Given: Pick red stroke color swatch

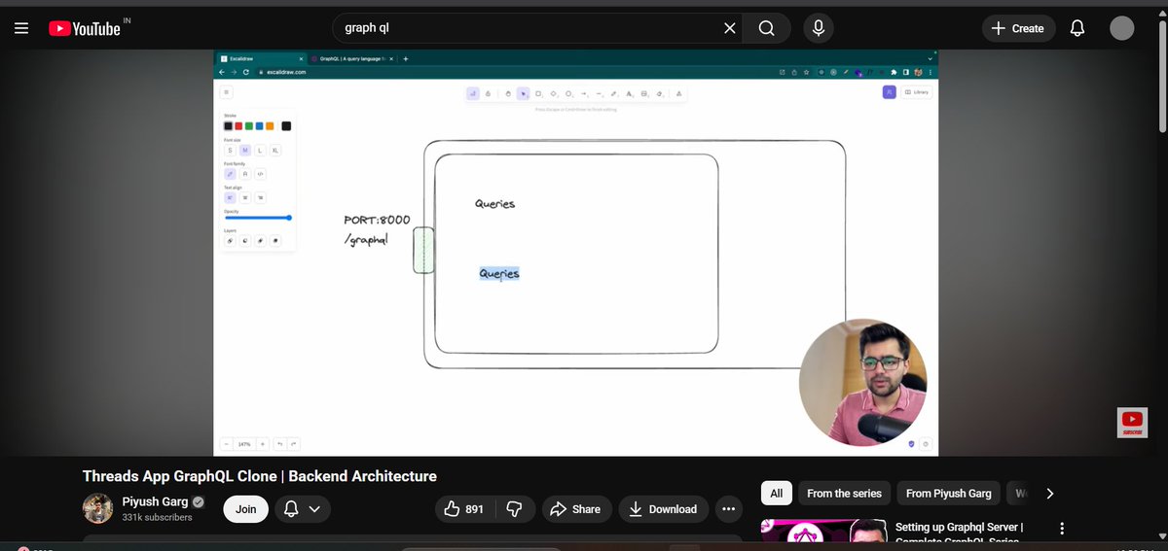Looking at the screenshot, I should tap(238, 126).
